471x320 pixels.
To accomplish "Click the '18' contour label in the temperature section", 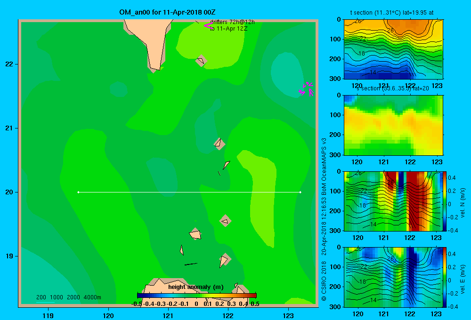I will tap(362, 54).
